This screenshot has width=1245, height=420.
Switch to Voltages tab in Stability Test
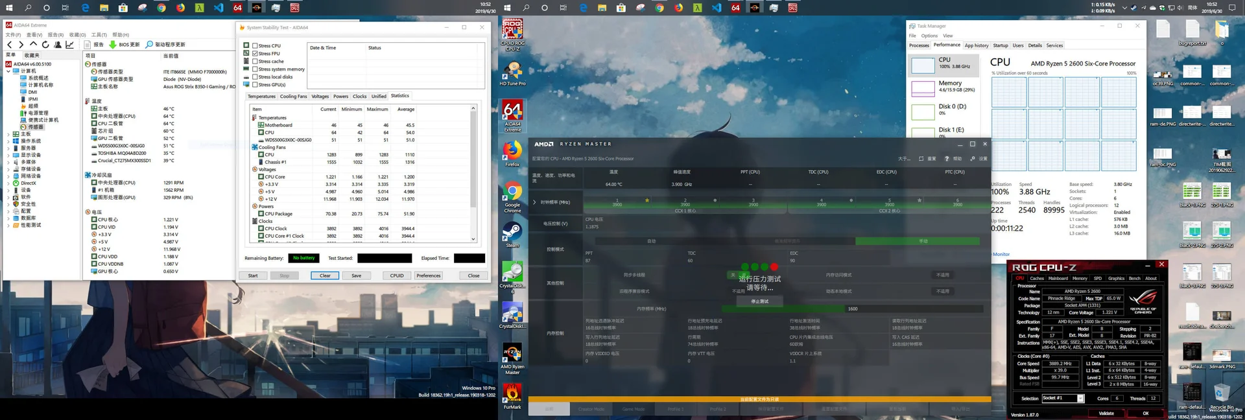[x=320, y=96]
